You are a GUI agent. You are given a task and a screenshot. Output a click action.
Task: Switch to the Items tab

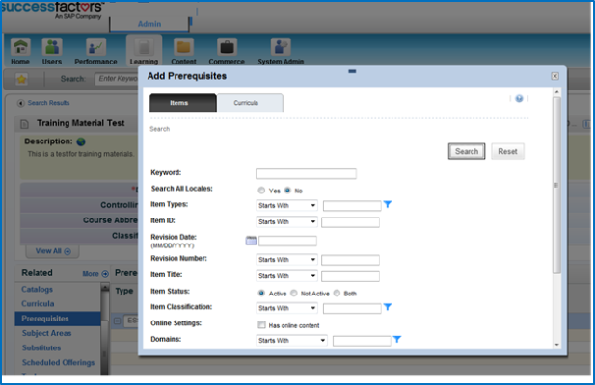183,103
